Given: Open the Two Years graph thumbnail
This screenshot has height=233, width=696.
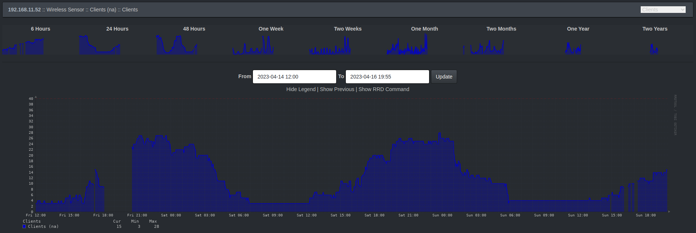Looking at the screenshot, I should tap(654, 48).
